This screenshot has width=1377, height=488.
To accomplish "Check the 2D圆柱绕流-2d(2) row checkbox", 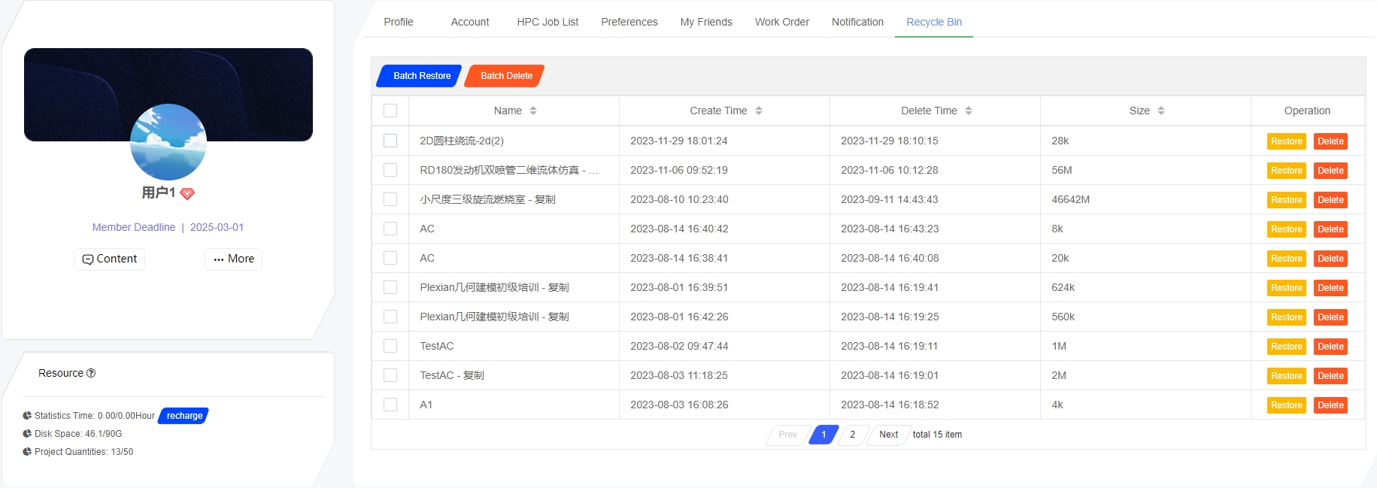I will (x=390, y=141).
